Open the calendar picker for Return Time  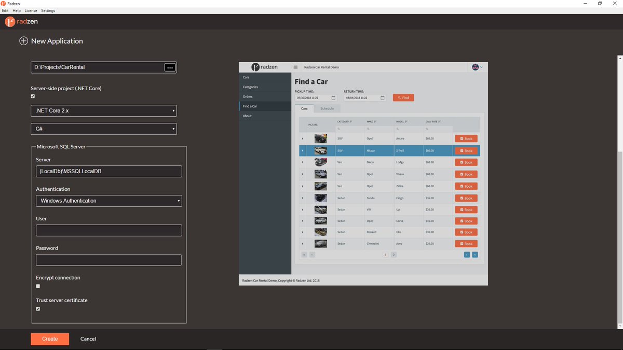(x=383, y=97)
